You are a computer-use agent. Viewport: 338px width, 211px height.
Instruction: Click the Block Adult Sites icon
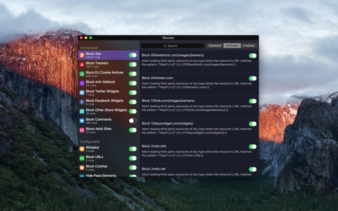point(82,130)
